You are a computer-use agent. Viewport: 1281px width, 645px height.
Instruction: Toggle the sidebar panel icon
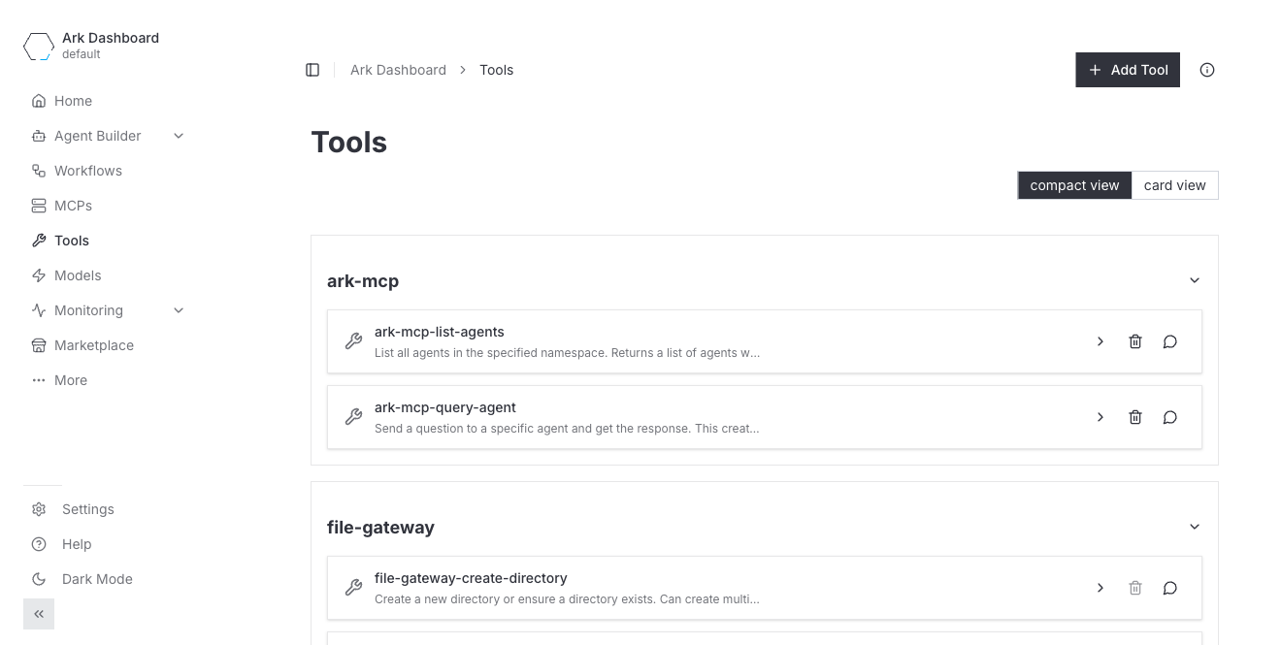[x=312, y=70]
